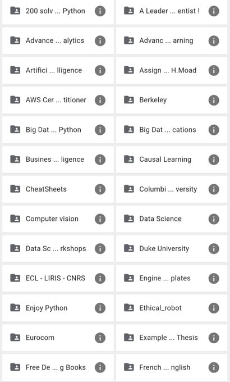The width and height of the screenshot is (230, 382).
Task: Open info icon beside Duke University
Action: 214,249
